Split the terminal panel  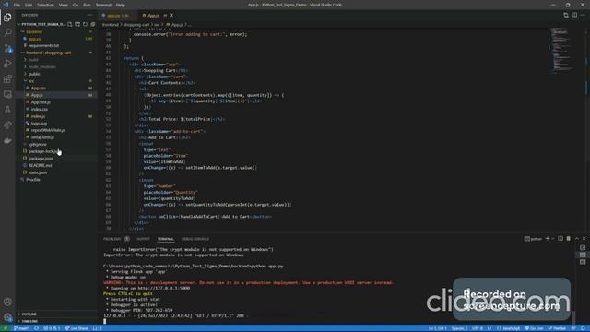[560, 239]
